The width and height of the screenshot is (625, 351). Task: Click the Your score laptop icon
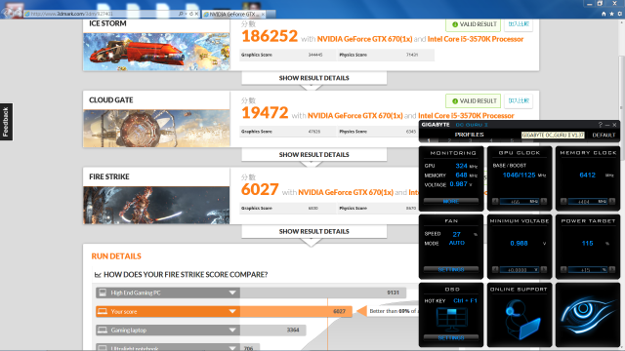point(103,311)
